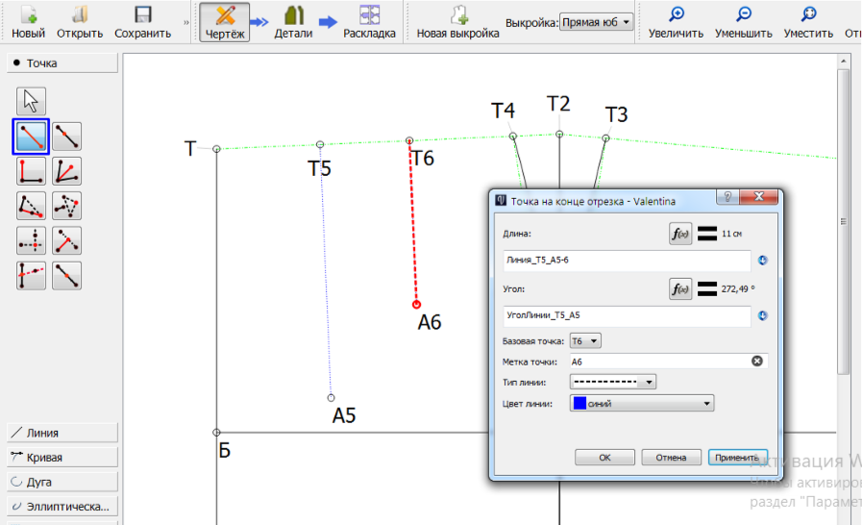Choose the point along perpendicular tool

(32, 171)
